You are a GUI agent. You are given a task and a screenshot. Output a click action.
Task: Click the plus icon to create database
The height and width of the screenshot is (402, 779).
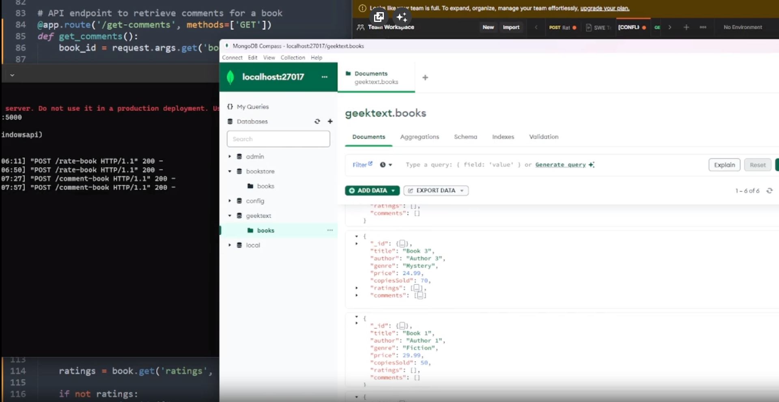tap(330, 121)
